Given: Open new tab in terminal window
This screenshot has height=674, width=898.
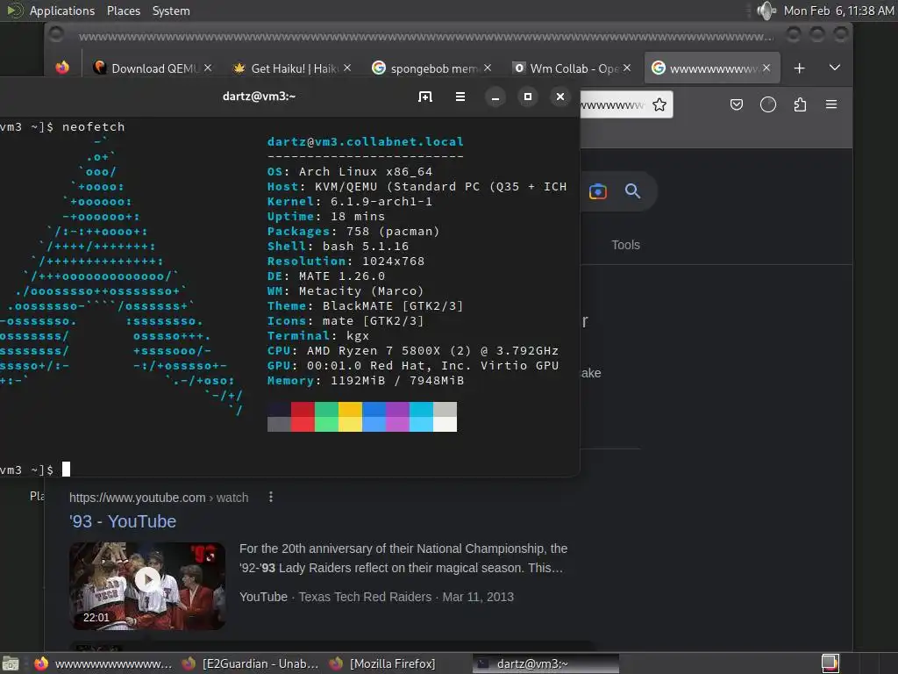Looking at the screenshot, I should click(425, 97).
